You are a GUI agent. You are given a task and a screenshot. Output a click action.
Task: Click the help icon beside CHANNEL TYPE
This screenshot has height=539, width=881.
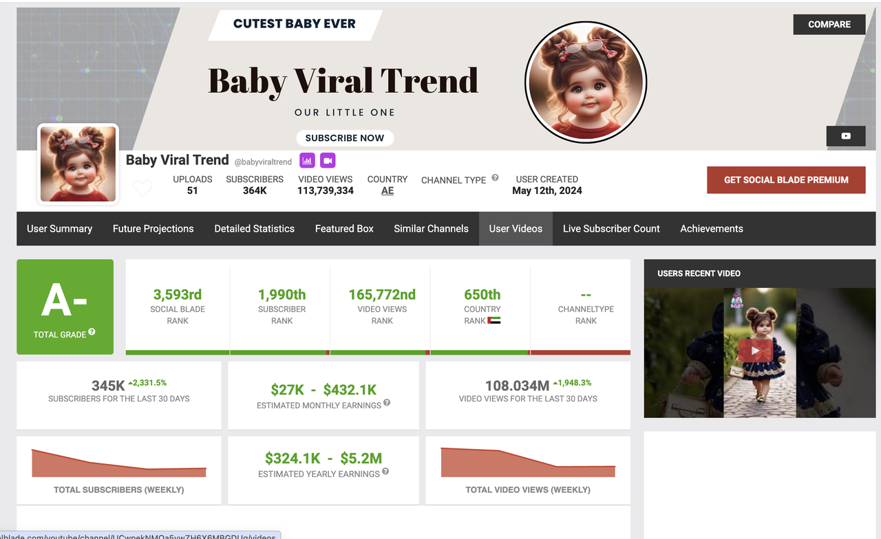point(495,178)
